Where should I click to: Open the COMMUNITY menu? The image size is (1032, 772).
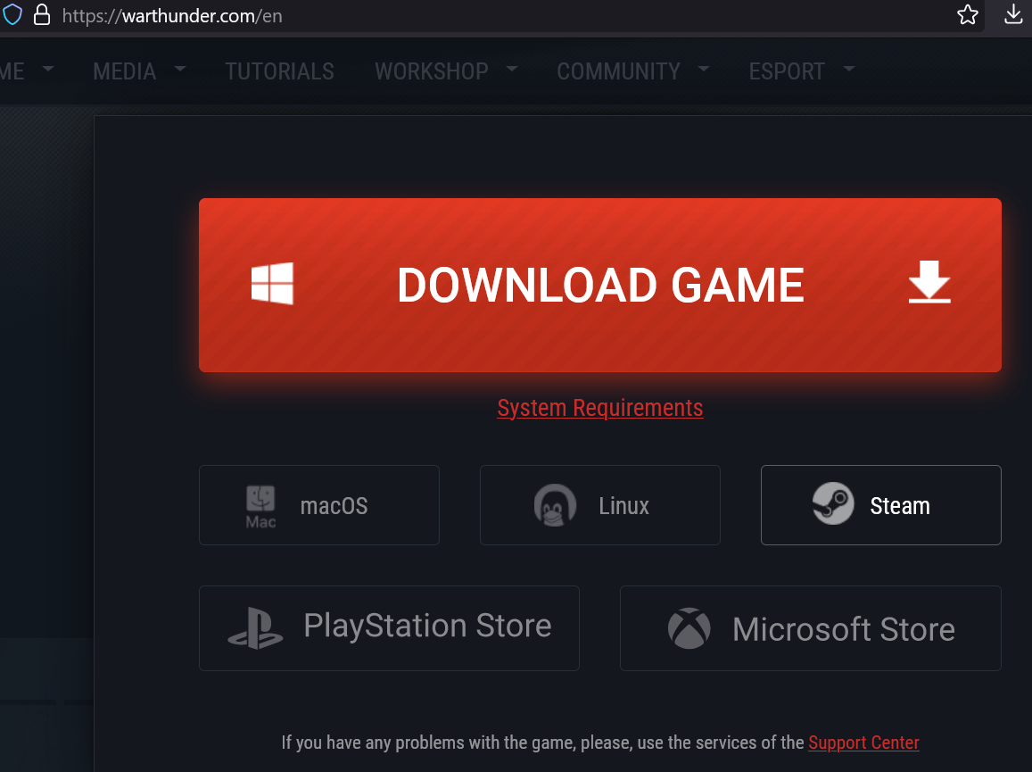(x=619, y=71)
